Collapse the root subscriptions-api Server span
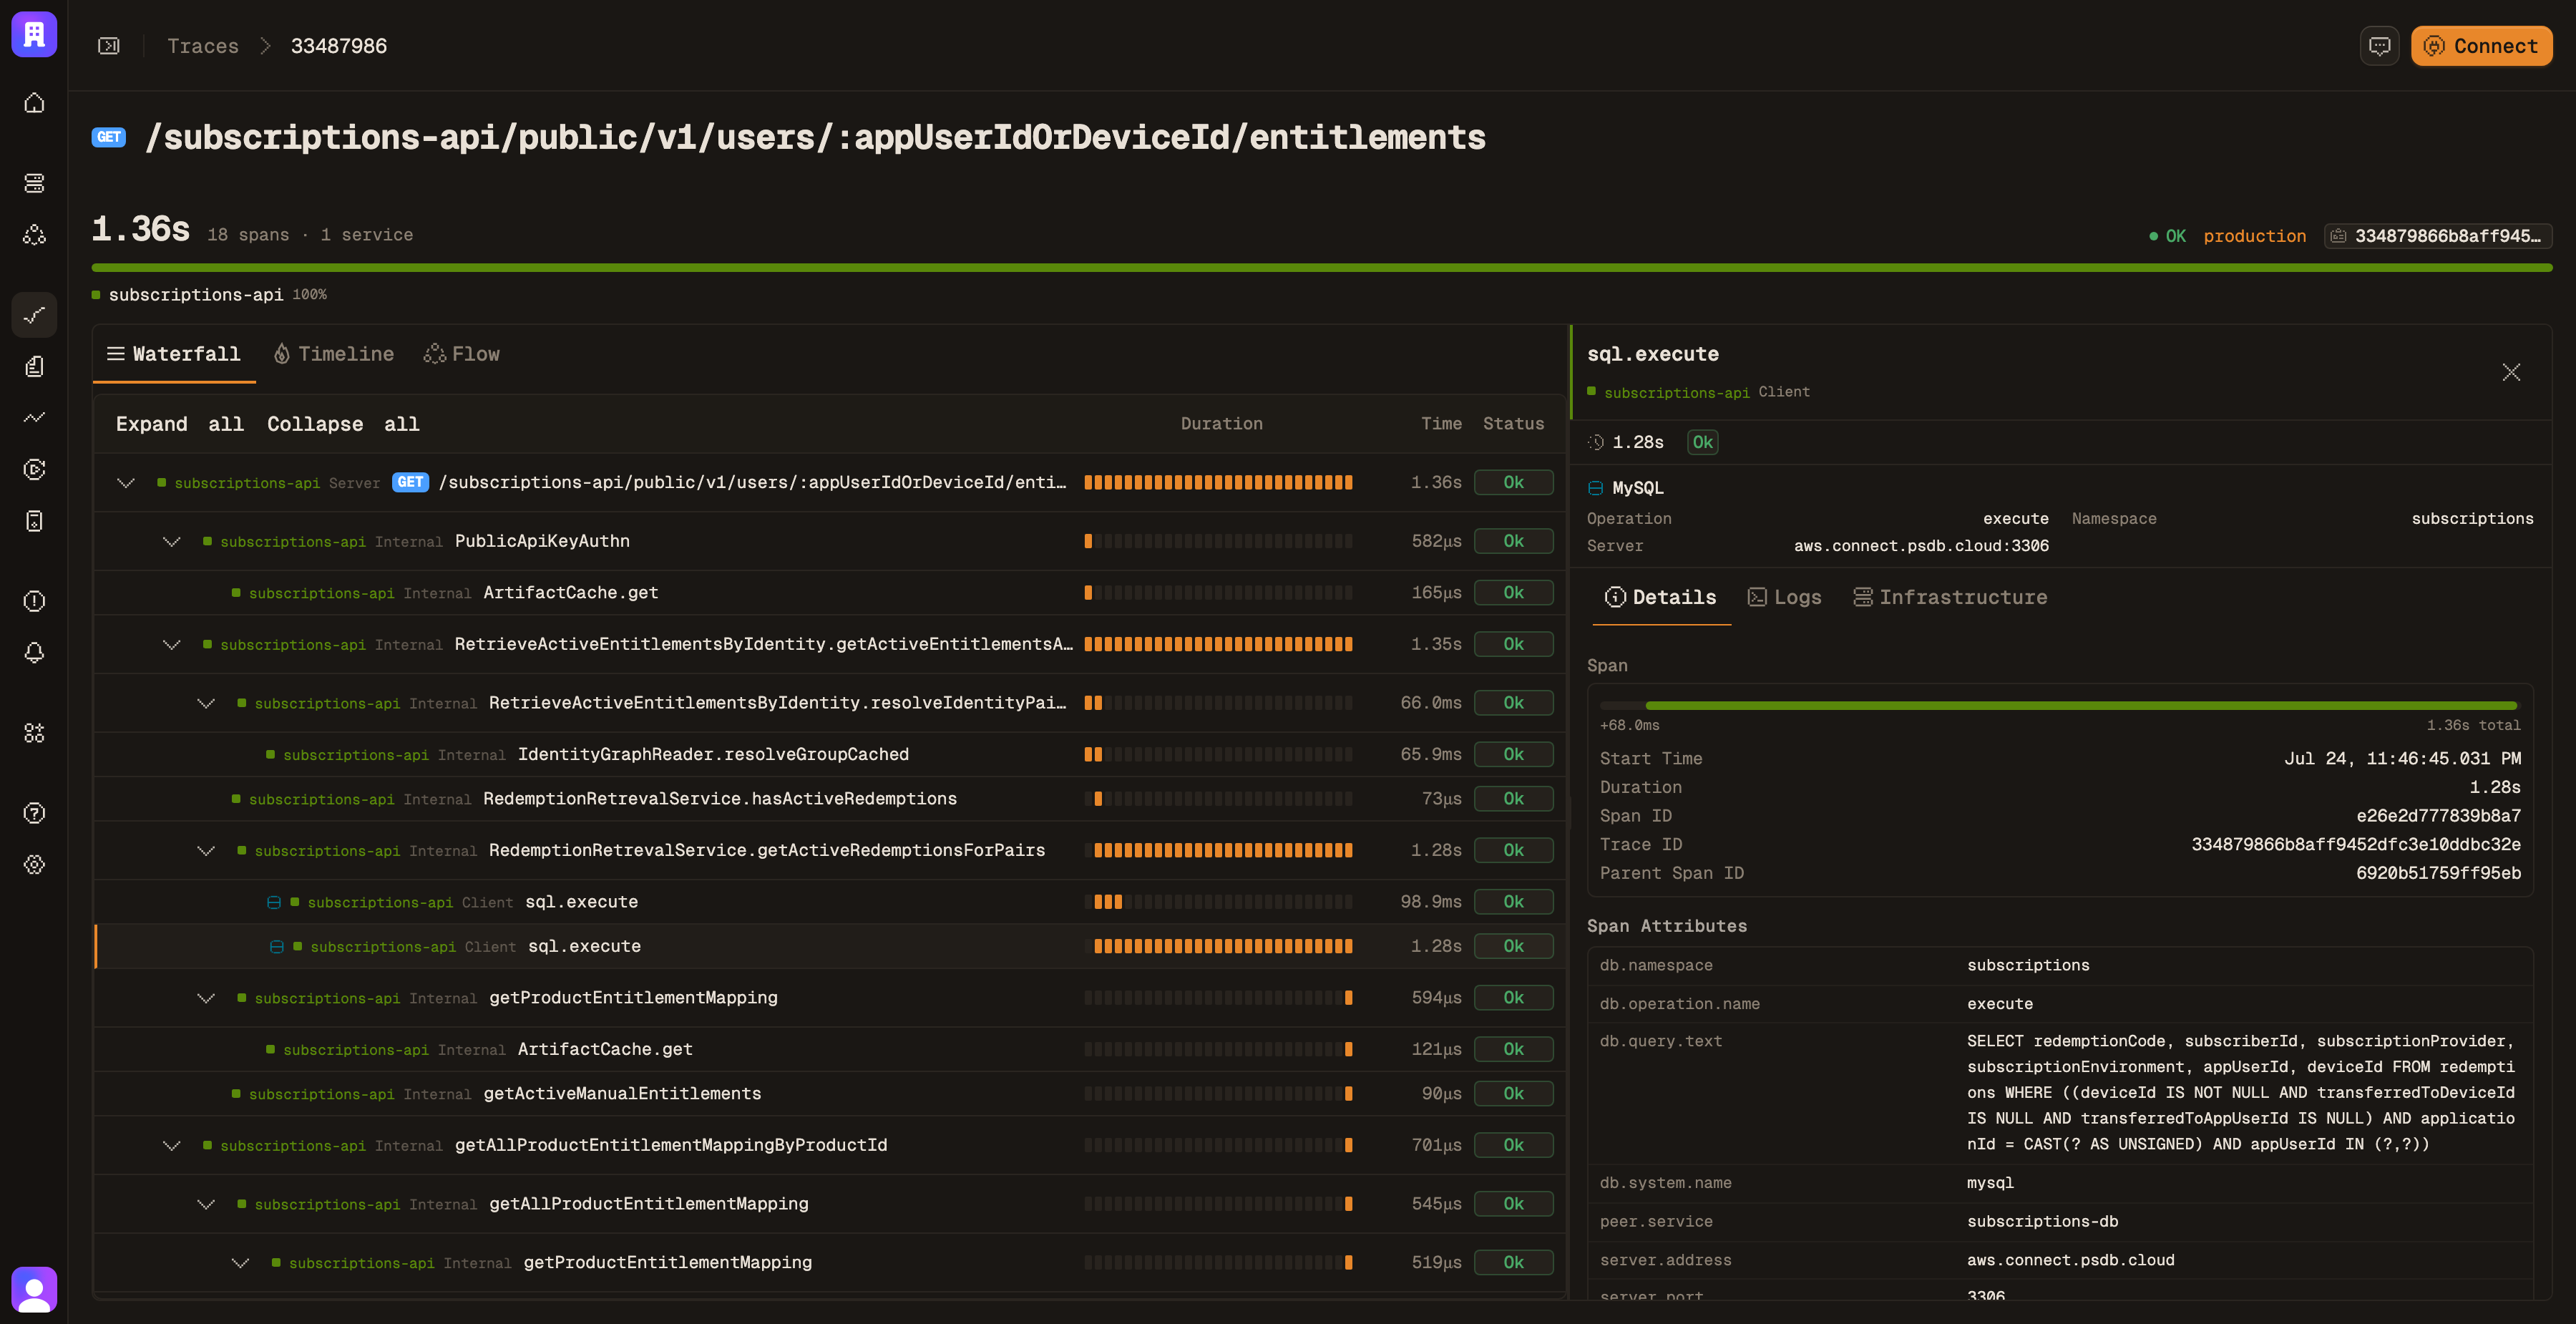 [x=126, y=483]
